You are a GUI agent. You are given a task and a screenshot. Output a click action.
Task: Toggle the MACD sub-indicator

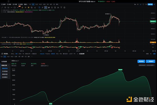click(x=53, y=54)
